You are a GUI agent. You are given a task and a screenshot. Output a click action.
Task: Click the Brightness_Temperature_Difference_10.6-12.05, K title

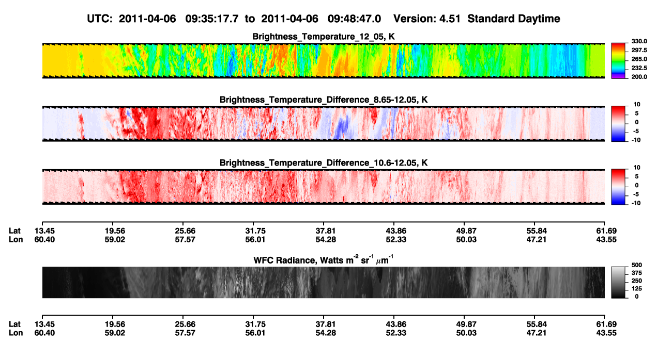tap(324, 163)
